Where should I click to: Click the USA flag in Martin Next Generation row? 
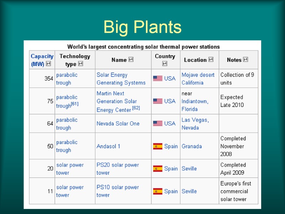157,101
